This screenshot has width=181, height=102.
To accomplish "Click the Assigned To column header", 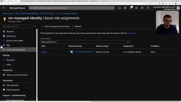I will pyautogui.click(x=128, y=46).
